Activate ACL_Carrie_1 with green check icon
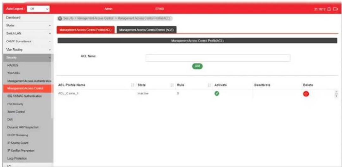This screenshot has height=167, width=342. point(217,94)
